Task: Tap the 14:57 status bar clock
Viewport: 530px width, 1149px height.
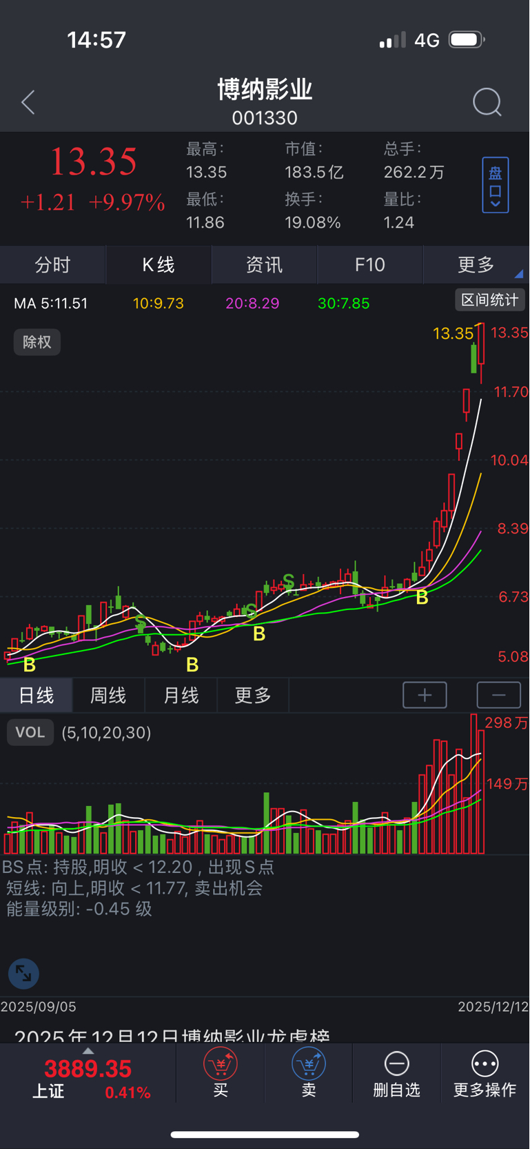Action: click(96, 40)
